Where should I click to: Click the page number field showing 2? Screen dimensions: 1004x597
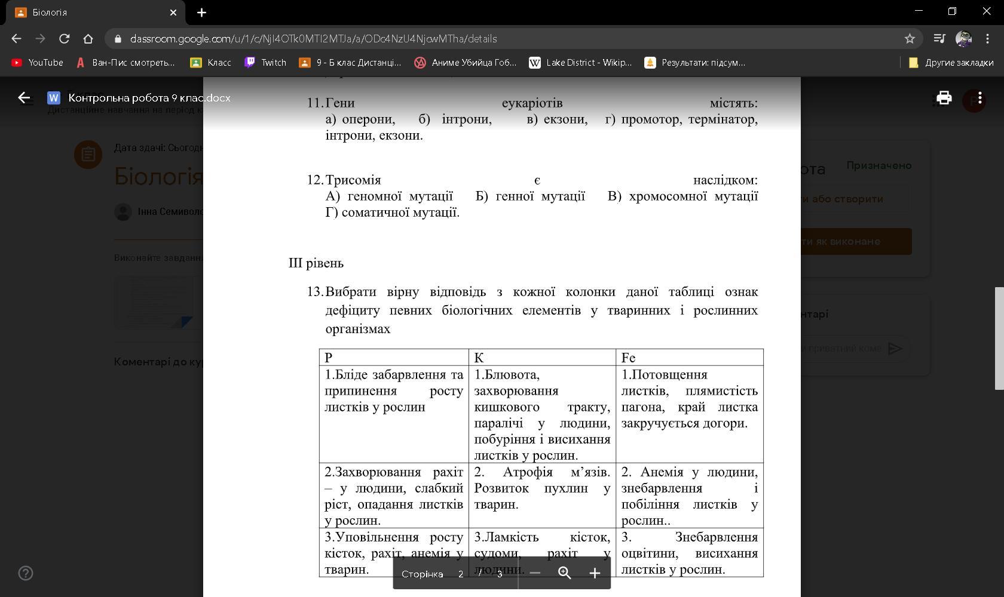click(461, 574)
